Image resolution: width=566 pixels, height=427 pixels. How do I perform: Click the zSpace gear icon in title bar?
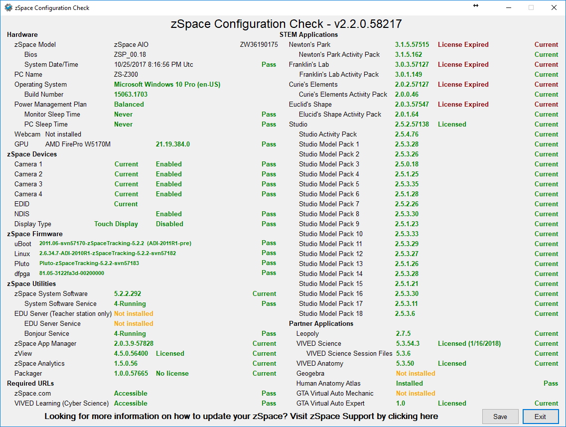pos(8,7)
